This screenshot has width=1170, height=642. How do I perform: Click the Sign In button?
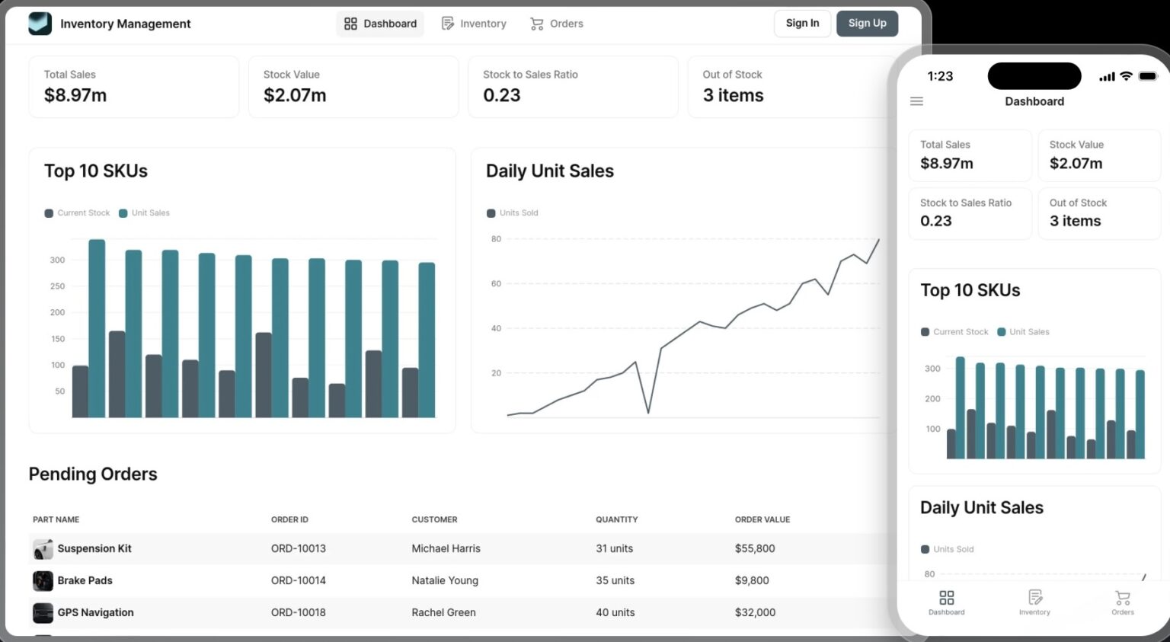(x=802, y=24)
